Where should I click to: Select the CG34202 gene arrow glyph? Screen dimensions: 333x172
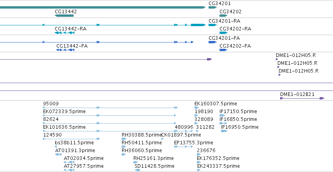click(223, 16)
